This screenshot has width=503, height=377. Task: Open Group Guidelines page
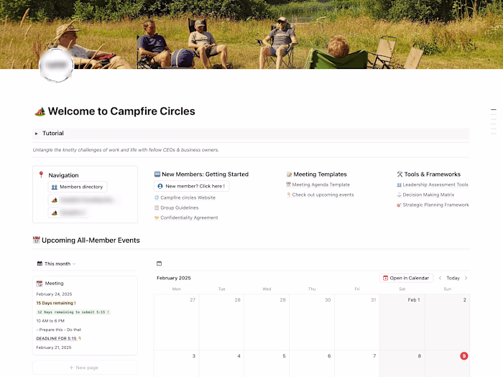[180, 208]
